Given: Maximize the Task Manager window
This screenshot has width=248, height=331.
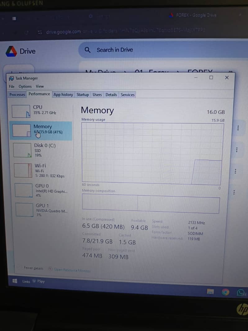Looking at the screenshot, I should pos(211,78).
